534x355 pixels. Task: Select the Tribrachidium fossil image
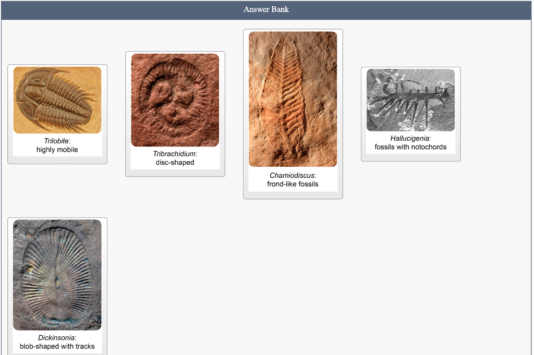[x=175, y=100]
